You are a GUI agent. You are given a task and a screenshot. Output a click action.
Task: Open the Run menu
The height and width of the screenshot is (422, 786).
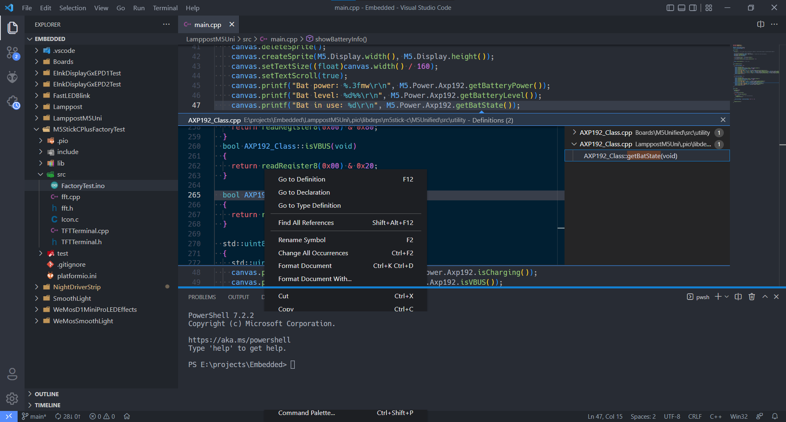tap(139, 8)
